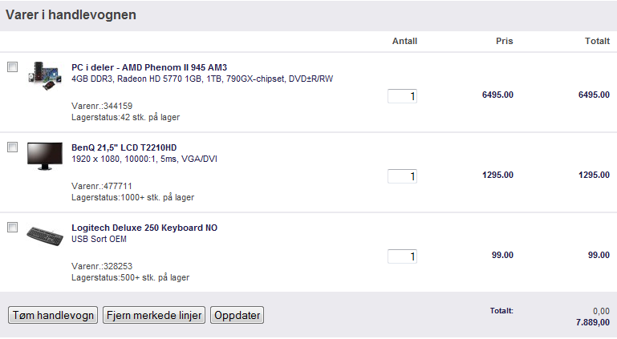
Task: Tick the checkbox for PC i deler
Action: point(13,67)
